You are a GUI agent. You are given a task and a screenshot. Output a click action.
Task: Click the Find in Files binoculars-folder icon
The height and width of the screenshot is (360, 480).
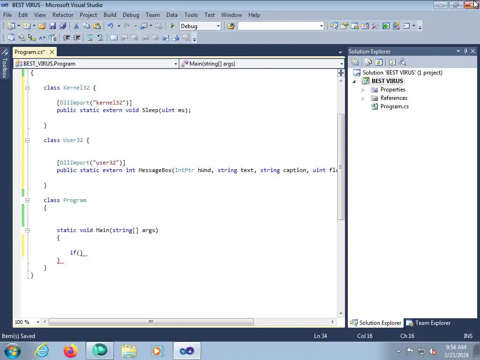(x=231, y=26)
